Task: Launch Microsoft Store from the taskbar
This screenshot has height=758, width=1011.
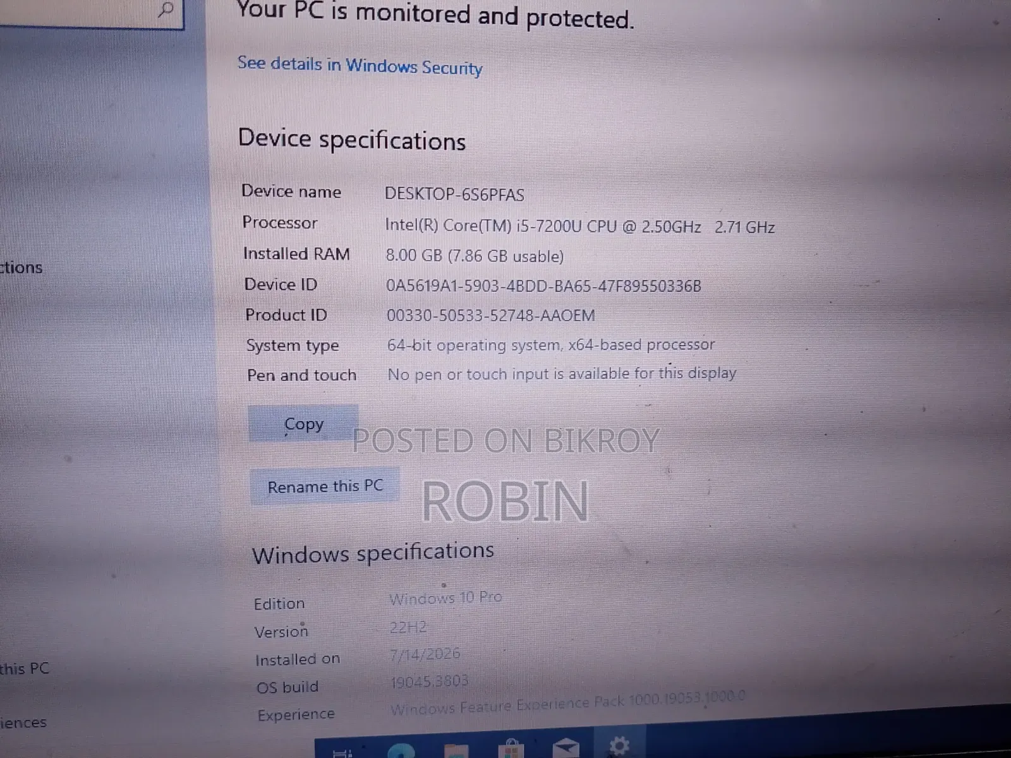Action: pos(511,750)
